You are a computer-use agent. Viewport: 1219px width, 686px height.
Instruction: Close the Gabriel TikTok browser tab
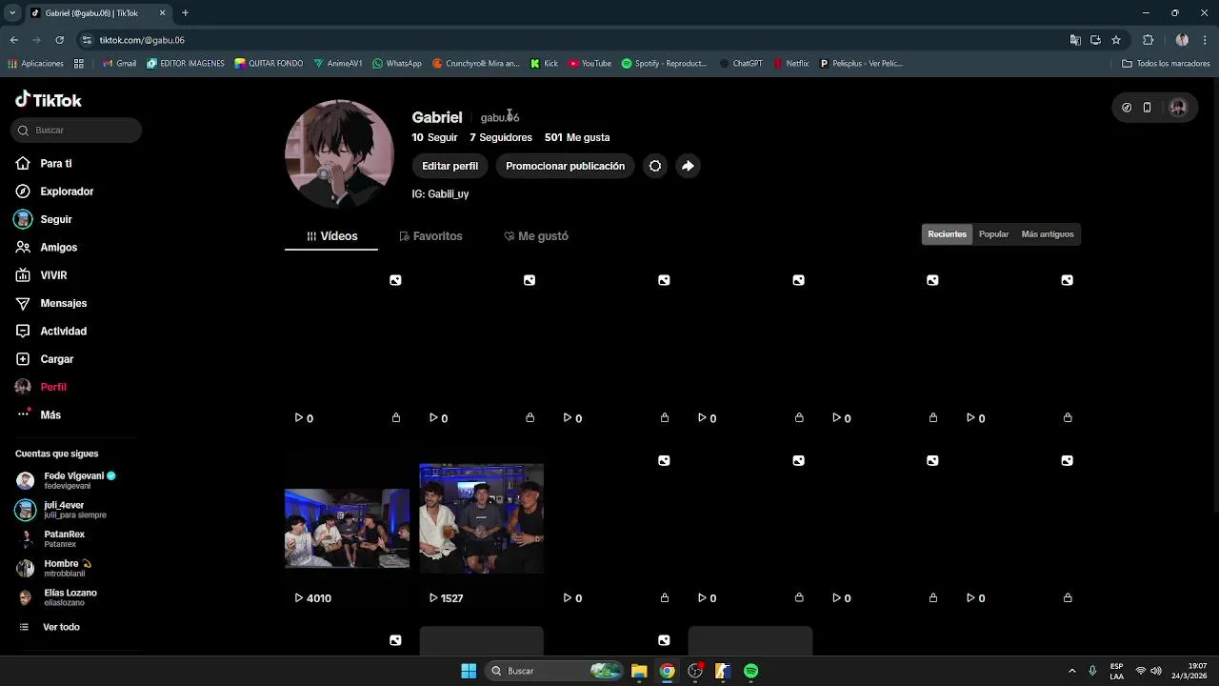click(x=162, y=13)
